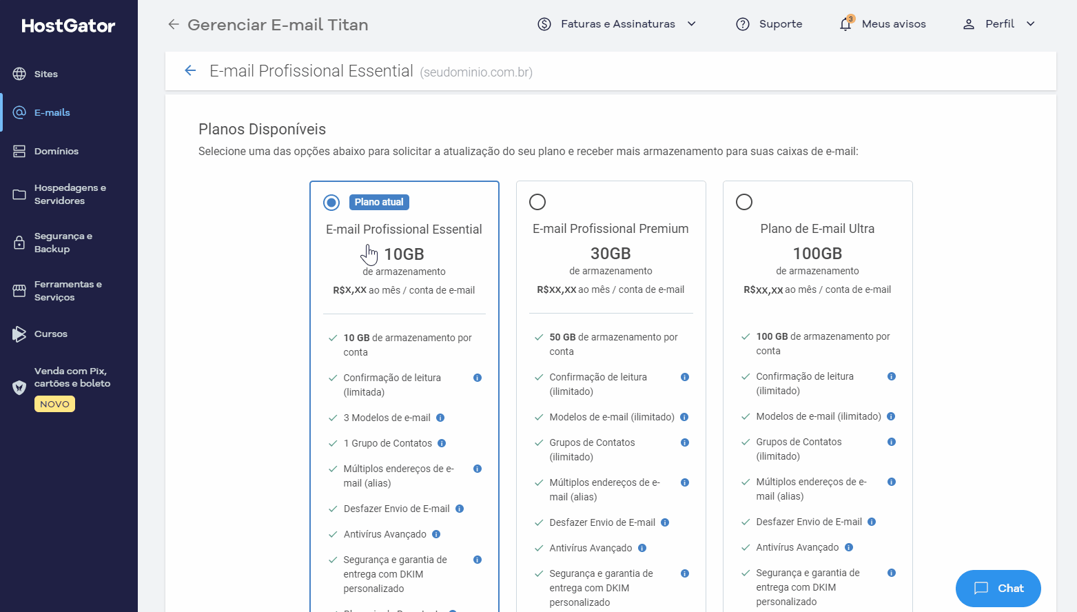
Task: Open the Chat button
Action: tap(998, 589)
